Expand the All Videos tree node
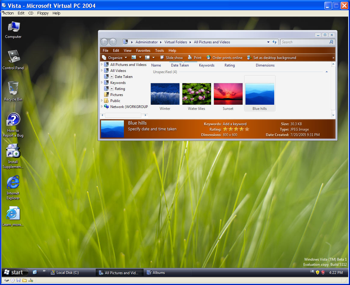 [x=102, y=70]
